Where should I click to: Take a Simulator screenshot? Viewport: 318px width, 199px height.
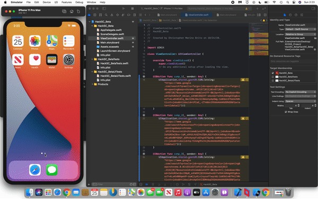coord(64,11)
